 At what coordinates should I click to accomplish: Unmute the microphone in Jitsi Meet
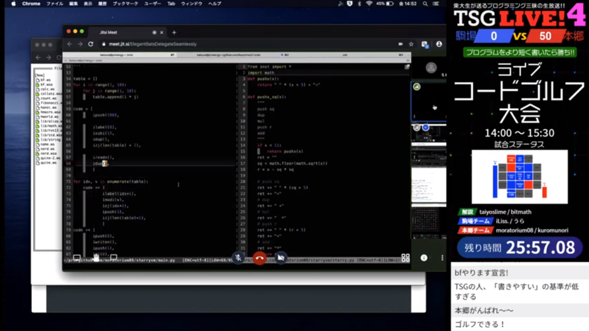click(239, 257)
